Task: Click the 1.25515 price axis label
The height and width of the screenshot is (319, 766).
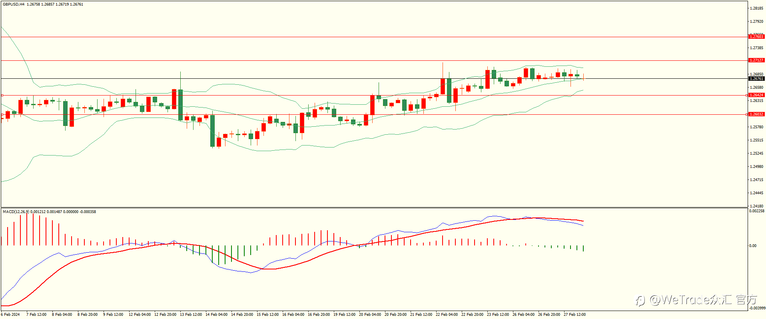Action: [757, 140]
